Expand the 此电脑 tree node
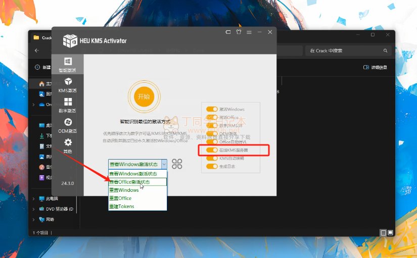The height and width of the screenshot is (258, 417). click(x=33, y=198)
